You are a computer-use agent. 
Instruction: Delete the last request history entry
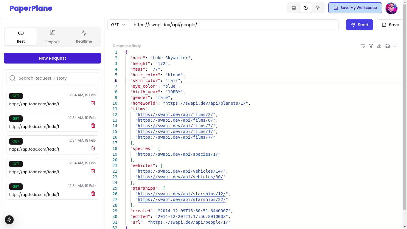[x=93, y=194]
